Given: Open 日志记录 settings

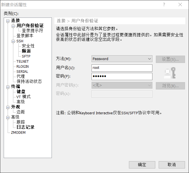Looking at the screenshot, I should pos(26,127).
